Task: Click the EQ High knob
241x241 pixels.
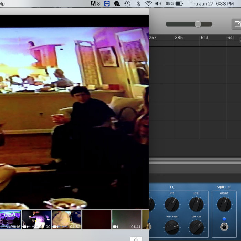Action: 196,205
